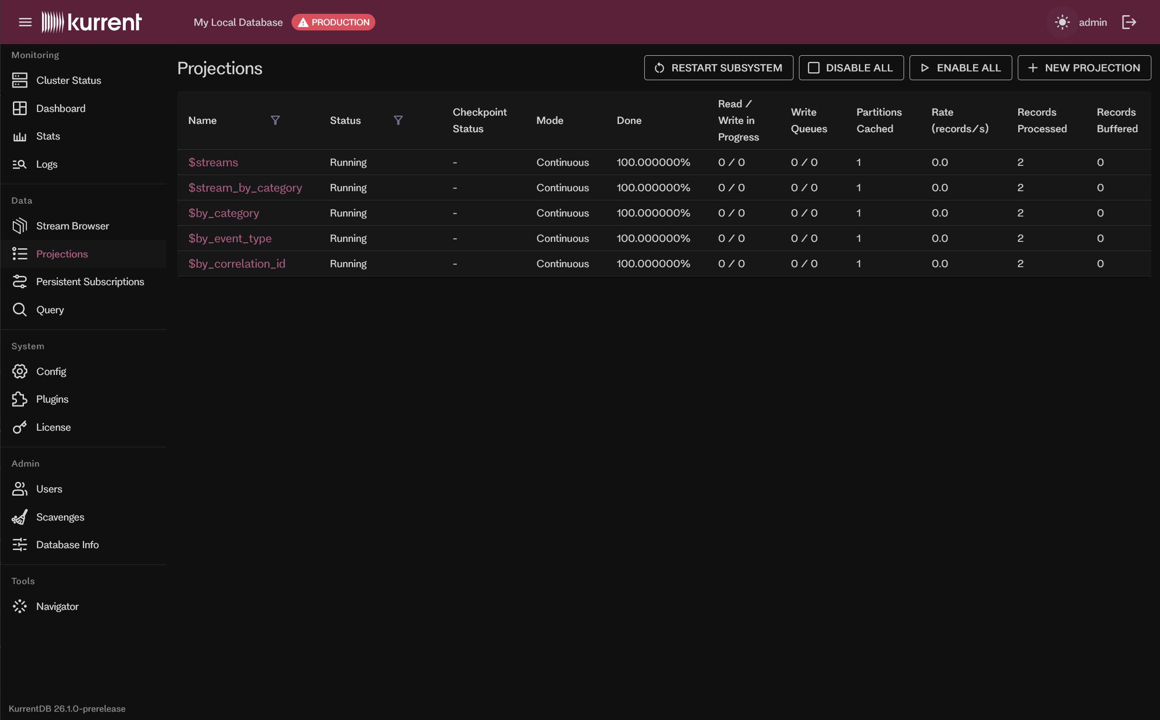Viewport: 1160px width, 720px height.
Task: Click the Partitions Cached column header
Action: click(879, 121)
